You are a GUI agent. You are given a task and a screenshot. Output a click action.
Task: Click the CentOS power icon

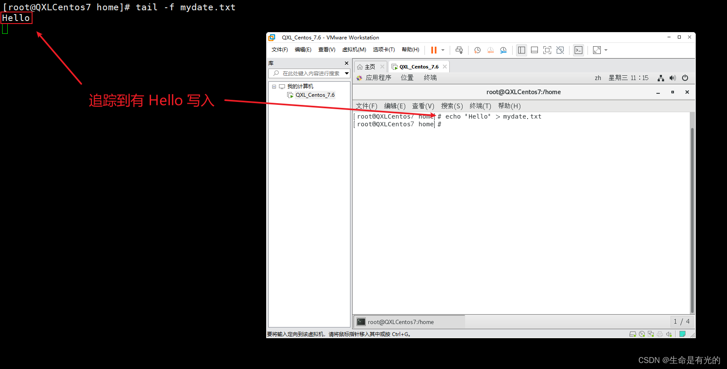click(685, 78)
